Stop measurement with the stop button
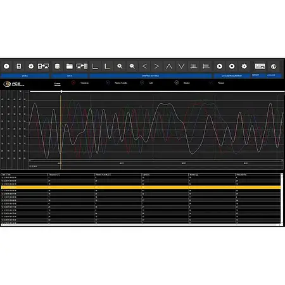 pos(232,66)
